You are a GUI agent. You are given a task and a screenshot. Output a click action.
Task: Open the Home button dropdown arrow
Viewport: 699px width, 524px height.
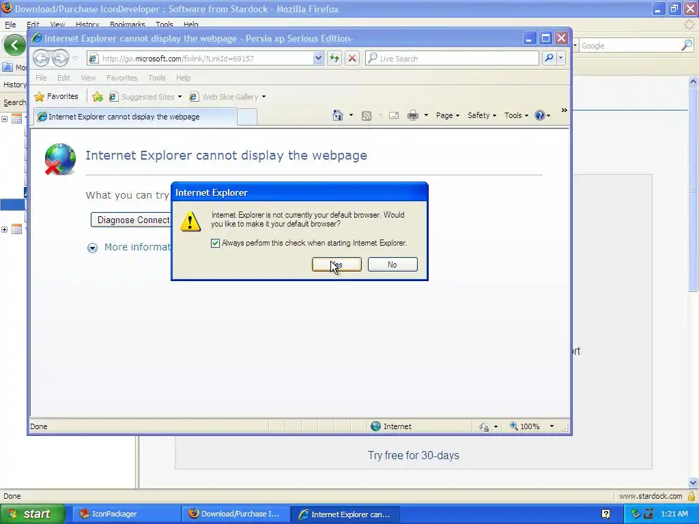tap(352, 115)
